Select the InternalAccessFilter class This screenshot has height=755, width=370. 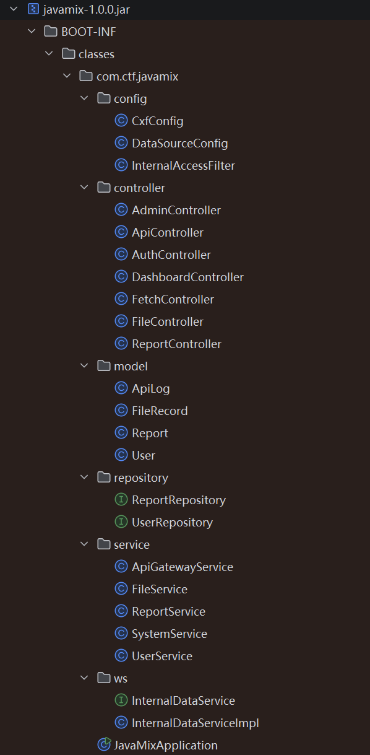coord(183,165)
